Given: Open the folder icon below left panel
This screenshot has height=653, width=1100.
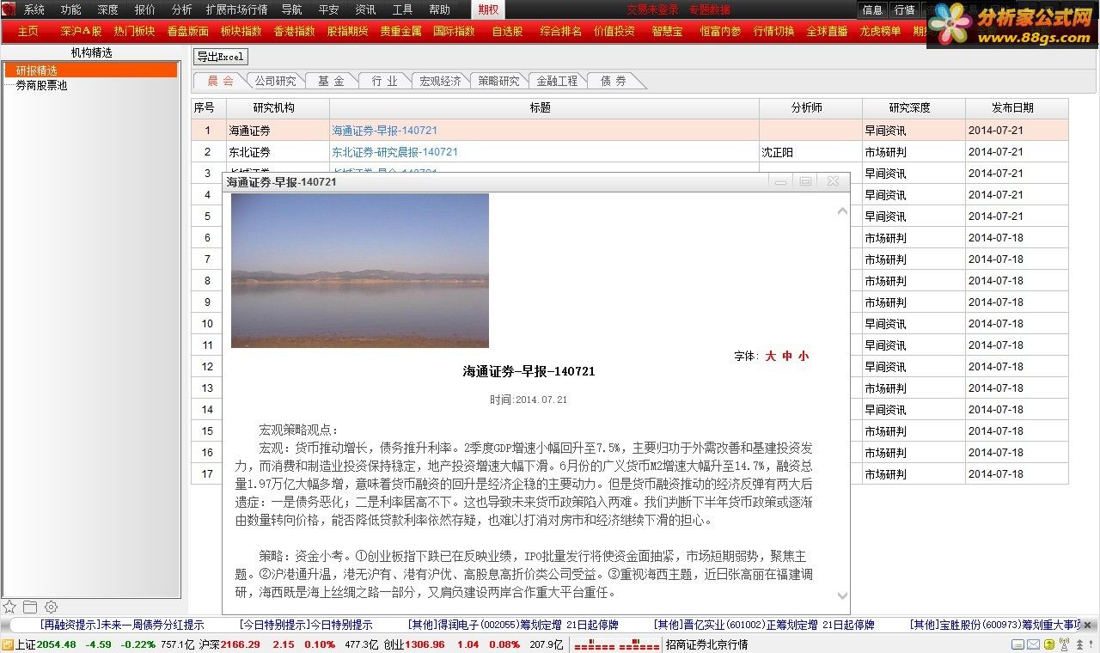Looking at the screenshot, I should click(30, 607).
